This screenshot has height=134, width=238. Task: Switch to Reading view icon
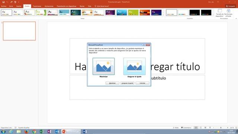coord(205,128)
